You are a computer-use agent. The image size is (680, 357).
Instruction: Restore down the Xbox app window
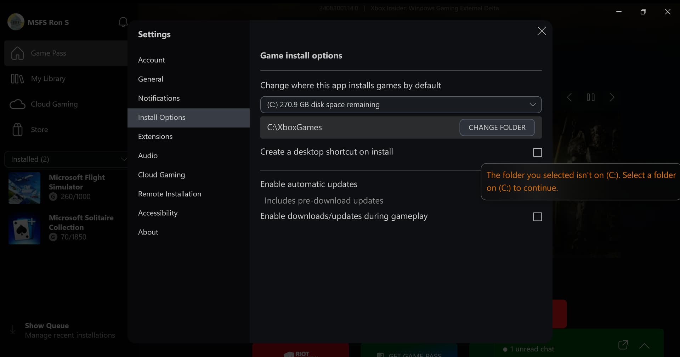643,12
